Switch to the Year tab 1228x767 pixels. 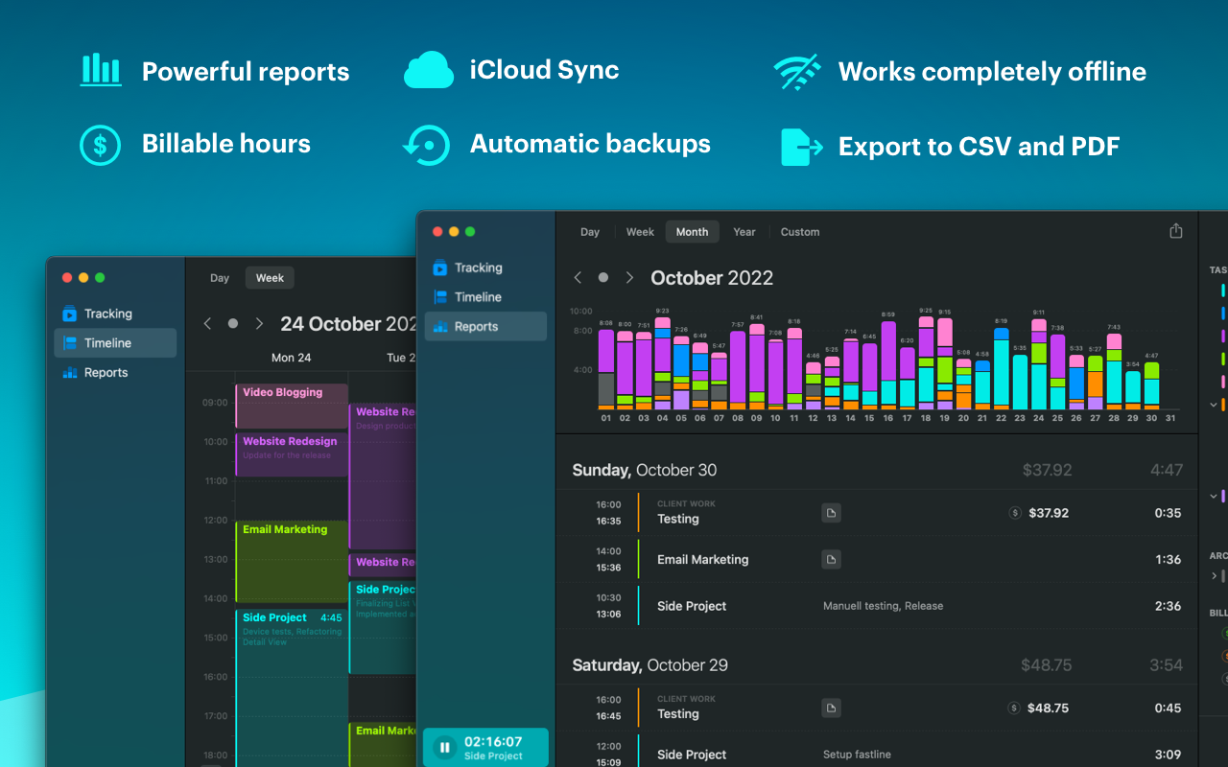[x=744, y=232]
